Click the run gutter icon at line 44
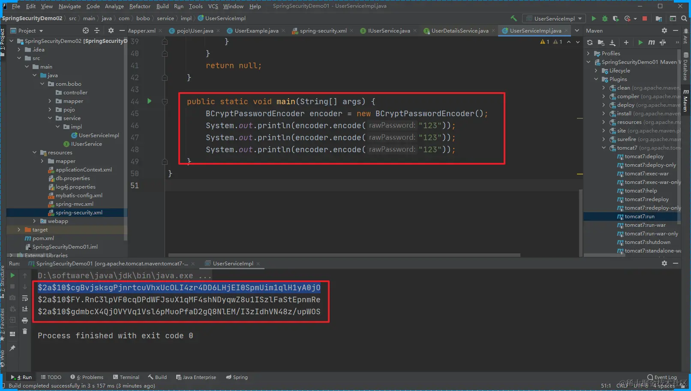 [x=150, y=101]
